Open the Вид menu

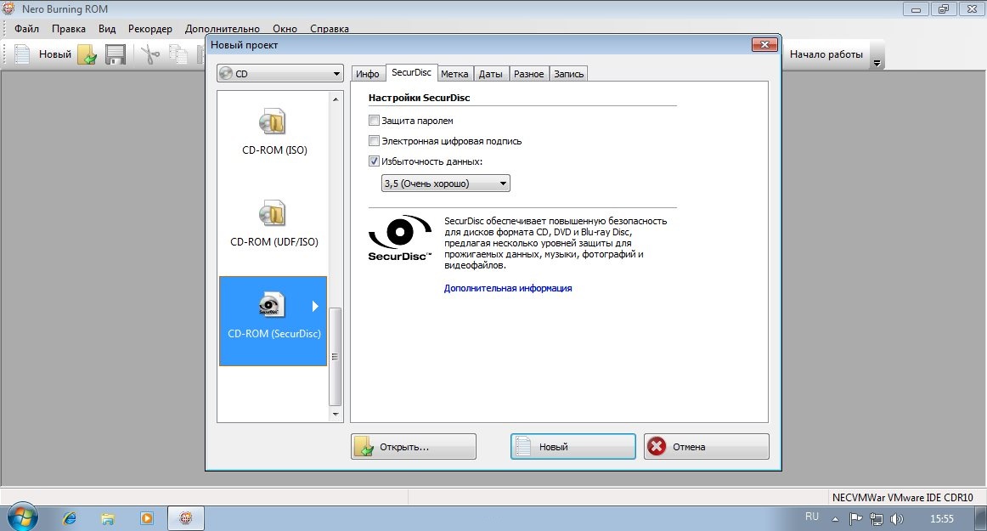point(107,28)
